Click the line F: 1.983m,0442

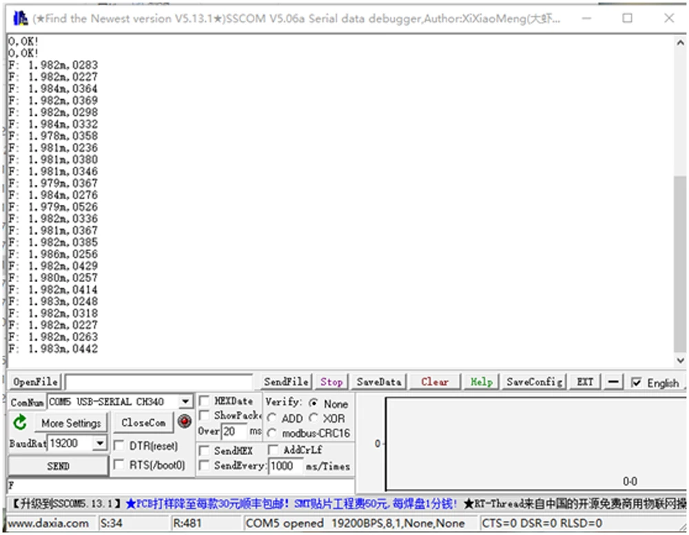[53, 349]
